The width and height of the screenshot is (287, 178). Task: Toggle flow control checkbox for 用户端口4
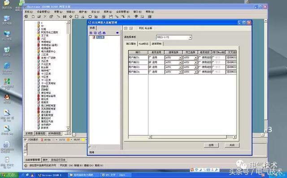click(200, 72)
